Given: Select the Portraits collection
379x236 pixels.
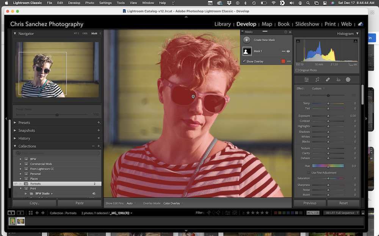Looking at the screenshot, I should pos(36,184).
